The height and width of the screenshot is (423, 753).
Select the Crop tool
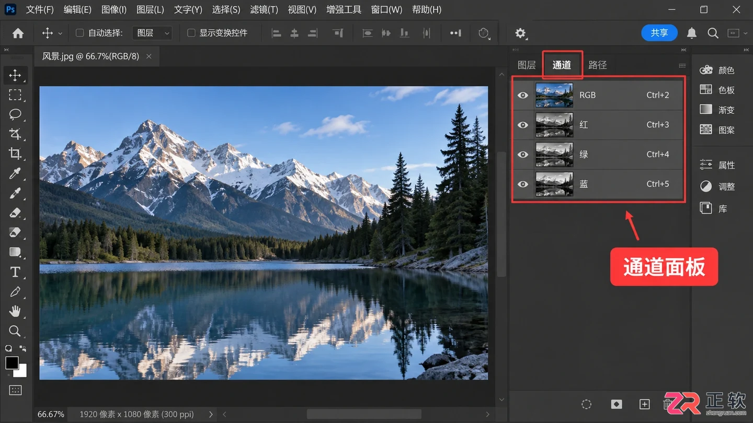tap(15, 154)
